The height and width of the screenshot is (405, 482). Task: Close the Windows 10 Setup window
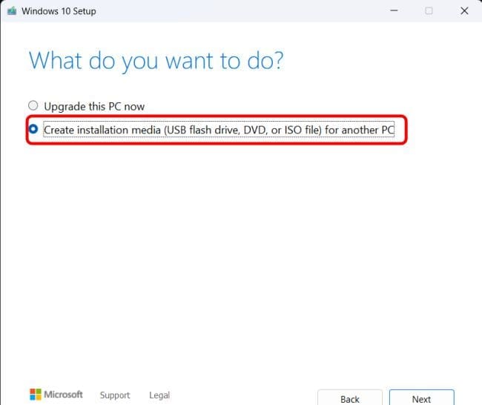coord(464,11)
